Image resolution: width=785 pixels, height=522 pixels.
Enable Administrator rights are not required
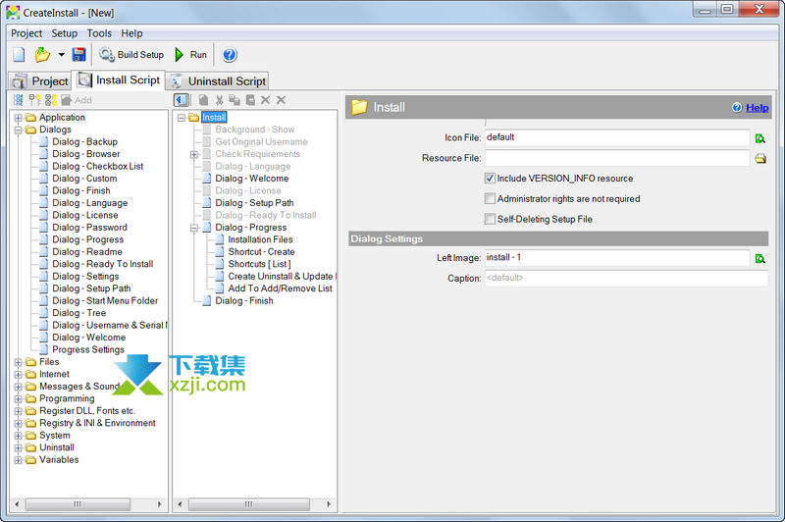[x=490, y=198]
